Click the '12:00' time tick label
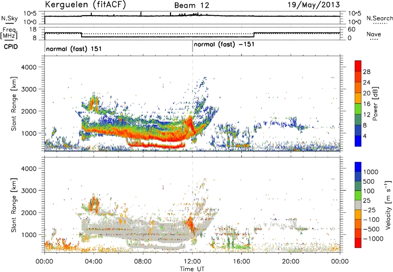Viewport: 393px width, 272px height. (x=192, y=262)
